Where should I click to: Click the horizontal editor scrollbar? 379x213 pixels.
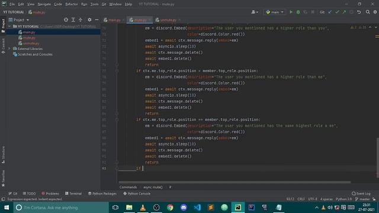click(x=235, y=182)
